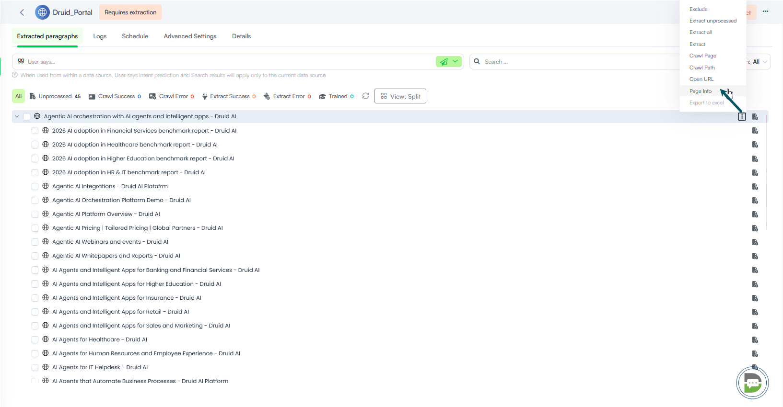Filter by Unprocessed 45 items

55,96
